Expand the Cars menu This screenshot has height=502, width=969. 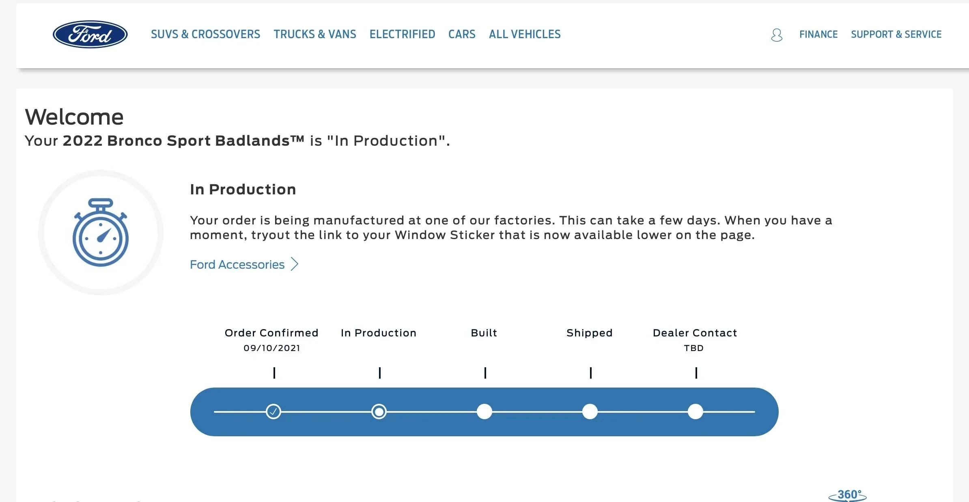[462, 34]
